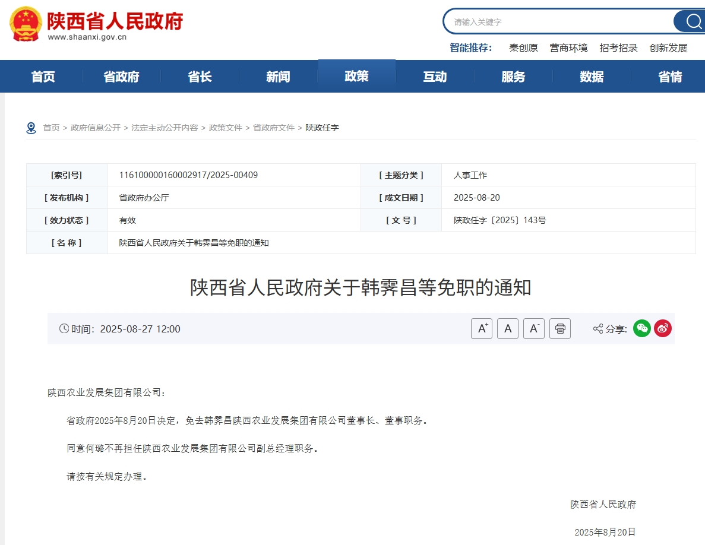Click 陕政任字 breadcrumb item
Viewport: 705px width, 545px height.
(322, 128)
